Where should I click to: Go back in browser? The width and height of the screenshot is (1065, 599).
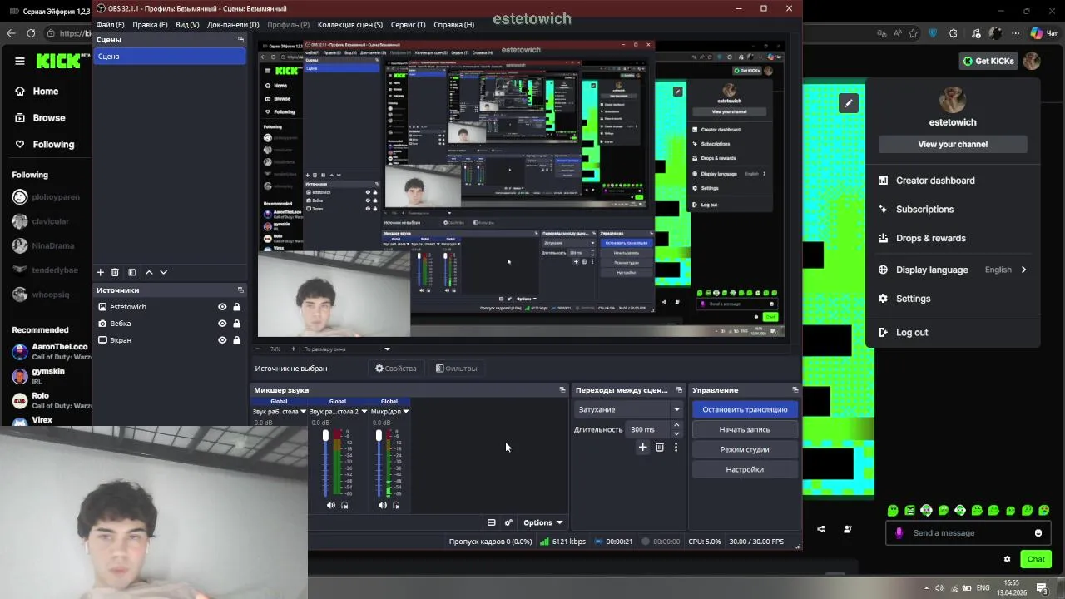tap(11, 33)
